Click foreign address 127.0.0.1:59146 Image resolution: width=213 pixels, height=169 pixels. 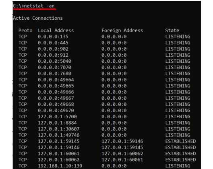pos(122,141)
